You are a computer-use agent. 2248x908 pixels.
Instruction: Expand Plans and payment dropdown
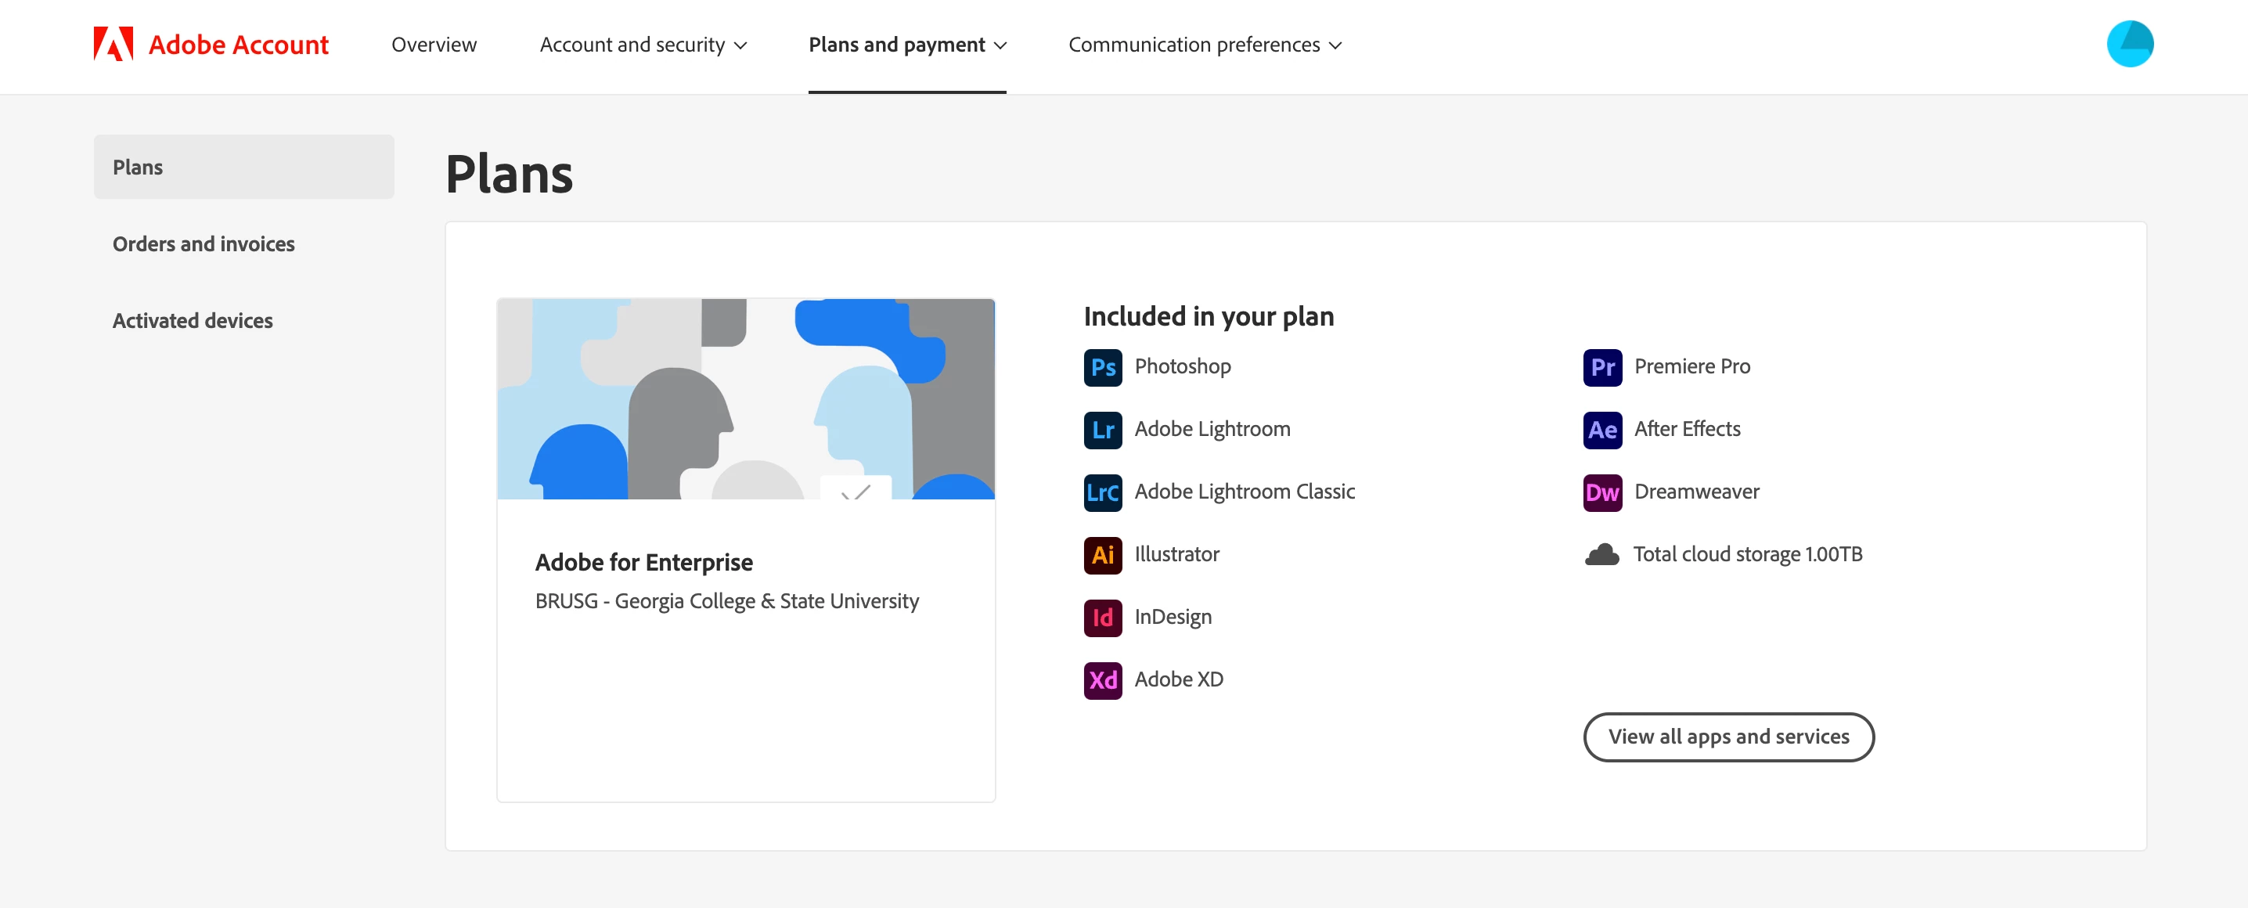pyautogui.click(x=906, y=45)
